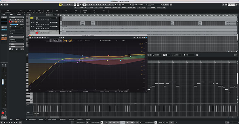Go to next marker in transport
The height and width of the screenshot is (124, 239).
[114, 123]
